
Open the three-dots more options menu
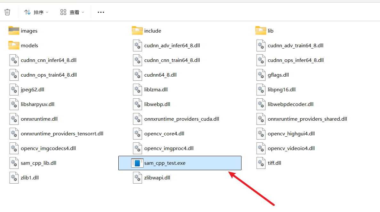[101, 12]
